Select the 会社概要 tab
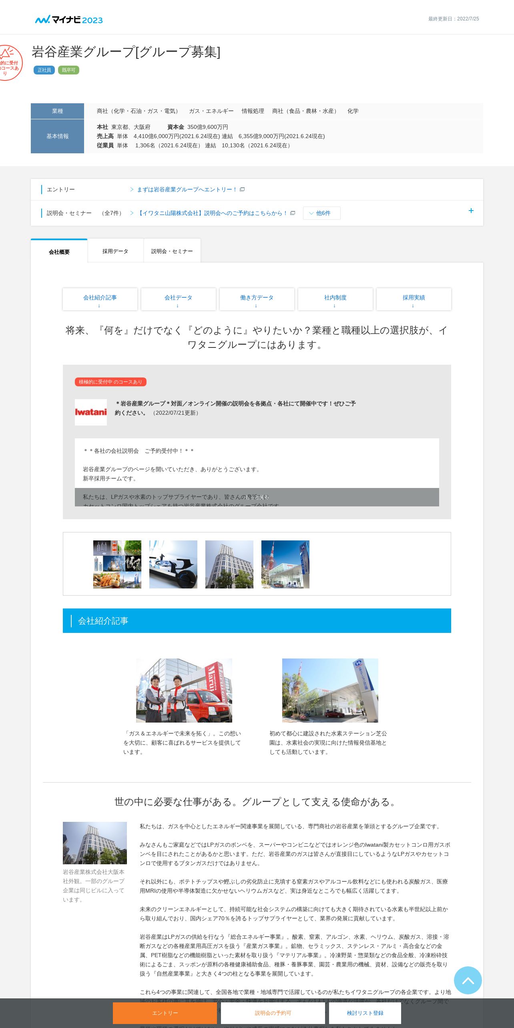This screenshot has height=1028, width=514. pyautogui.click(x=59, y=251)
